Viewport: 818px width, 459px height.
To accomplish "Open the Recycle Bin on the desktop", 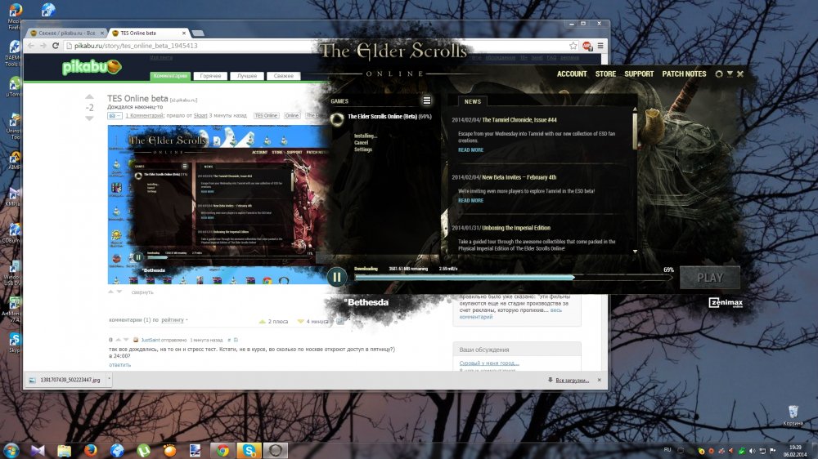I will coord(793,415).
